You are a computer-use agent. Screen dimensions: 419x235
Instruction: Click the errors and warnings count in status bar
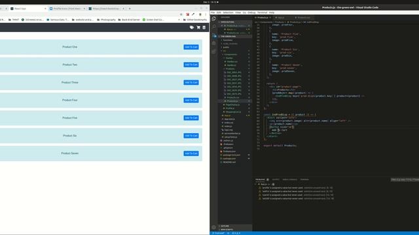point(236,233)
